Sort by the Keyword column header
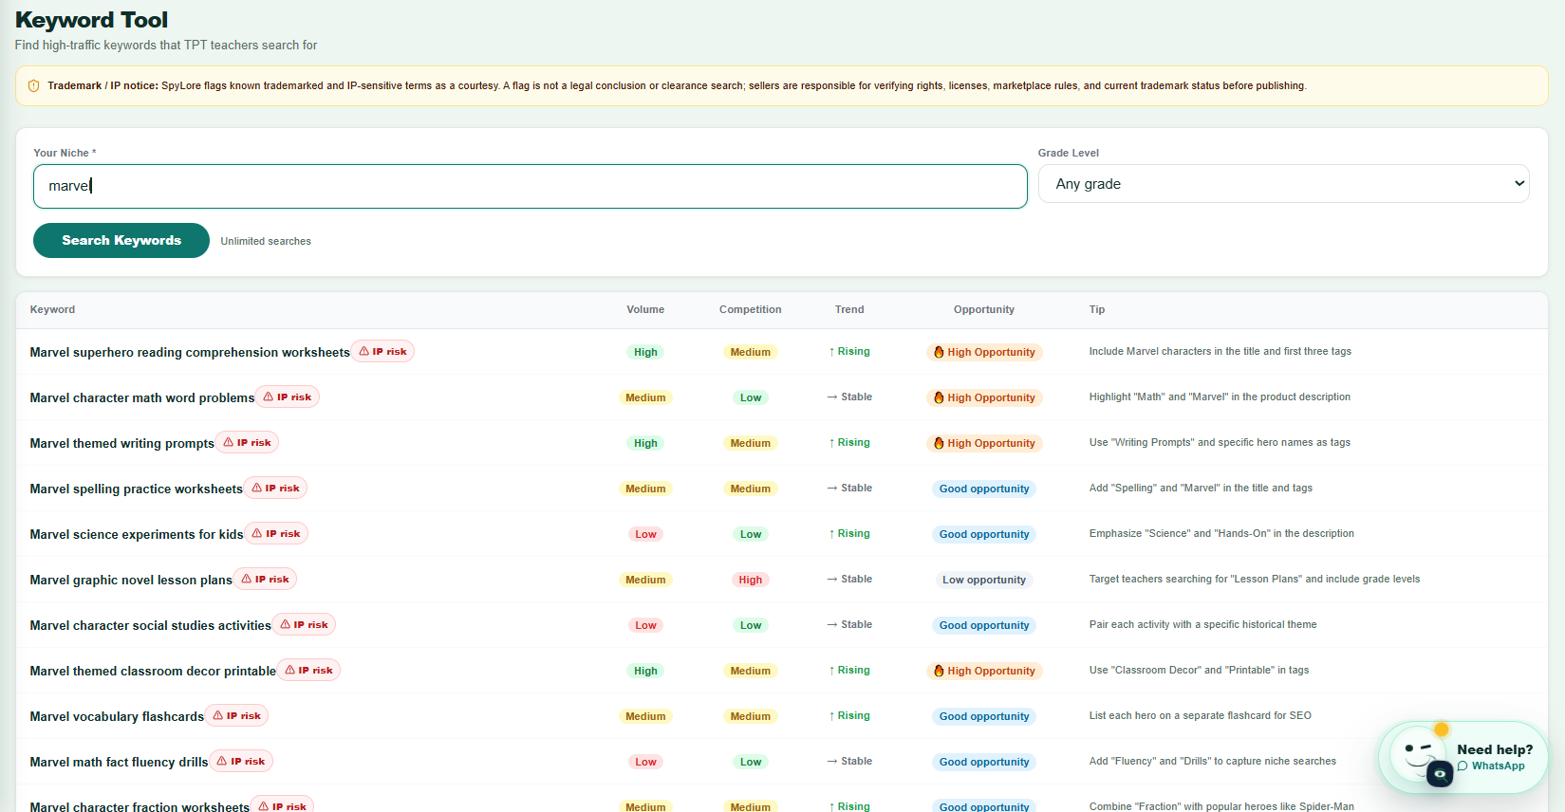This screenshot has height=812, width=1565. click(52, 310)
